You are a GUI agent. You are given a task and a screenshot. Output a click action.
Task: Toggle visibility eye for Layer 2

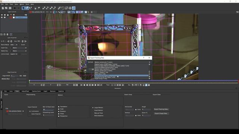point(2,17)
